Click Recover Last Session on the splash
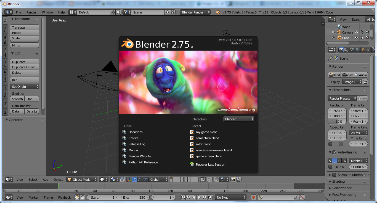The image size is (377, 203). [210, 164]
